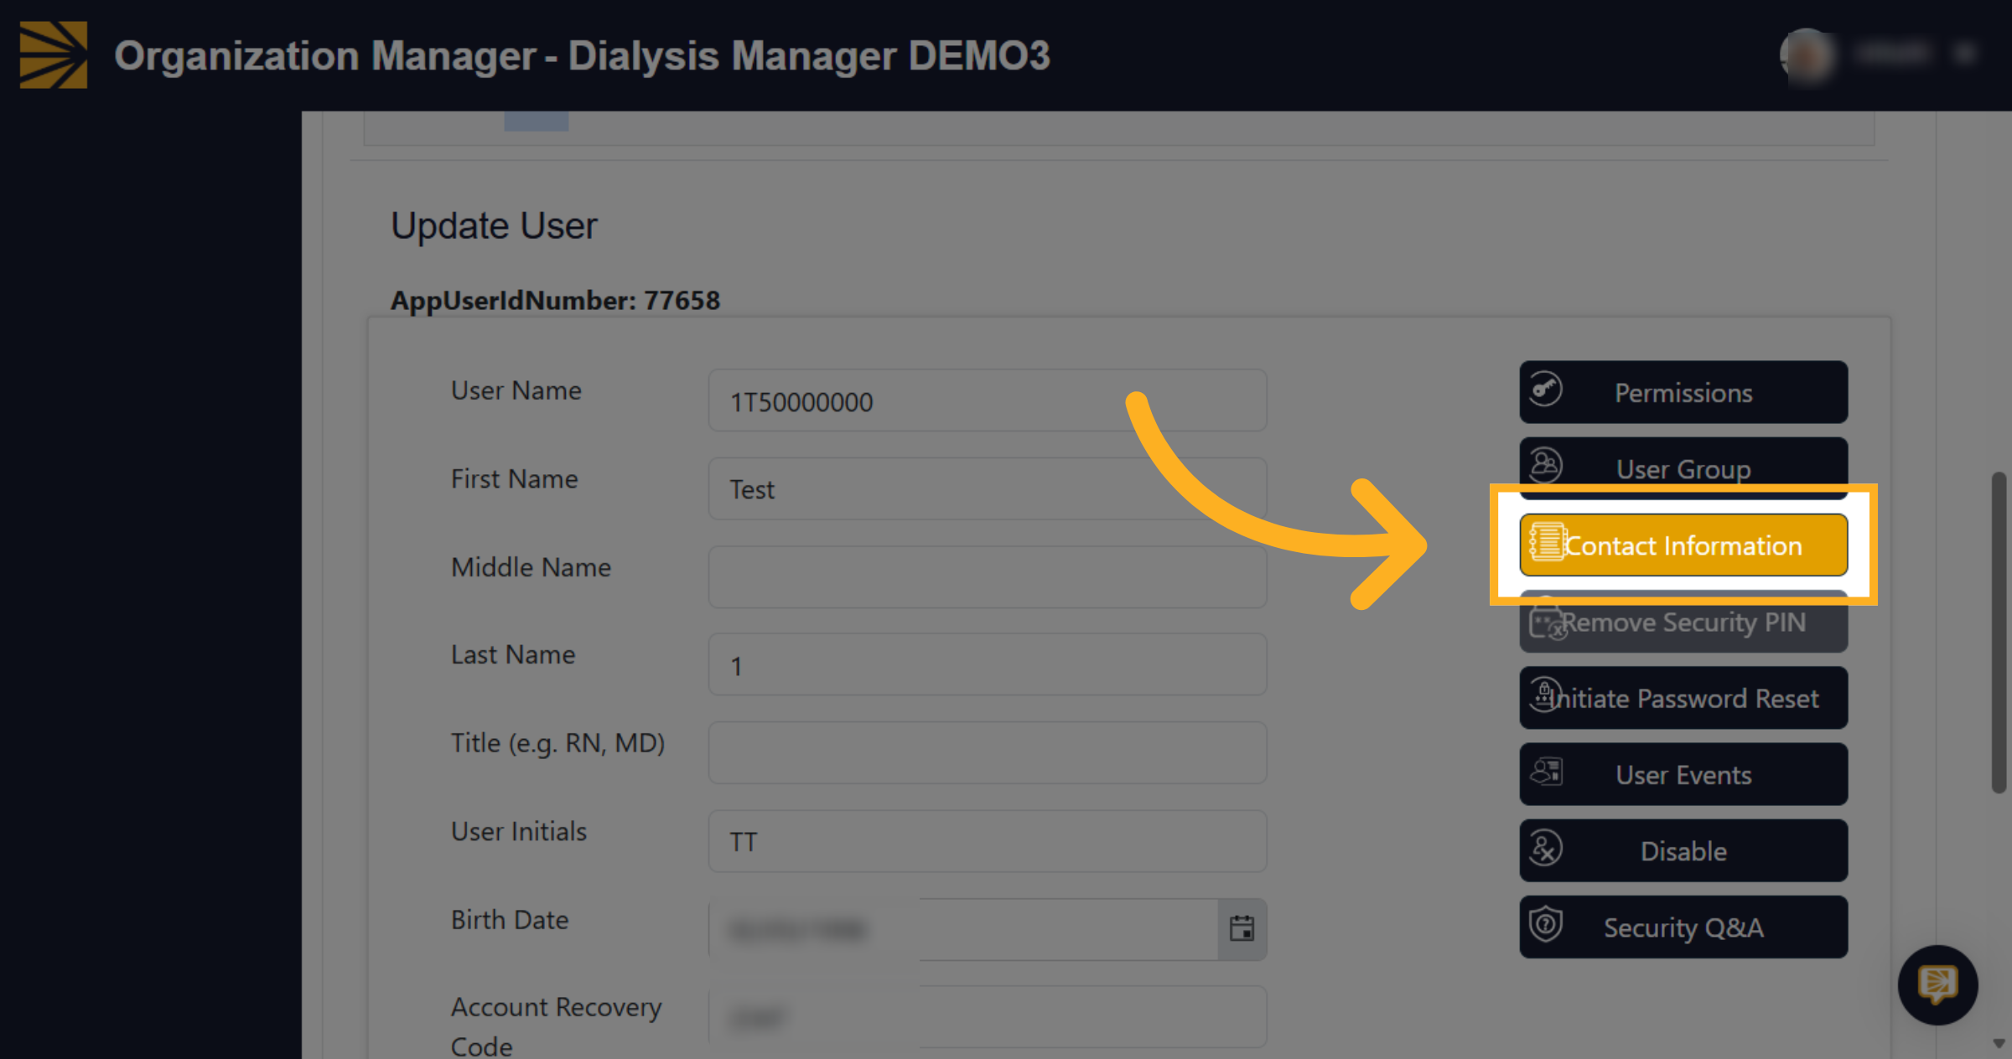The height and width of the screenshot is (1059, 2012).
Task: Click the scroll-down arrow at page bottom
Action: 1999,1044
